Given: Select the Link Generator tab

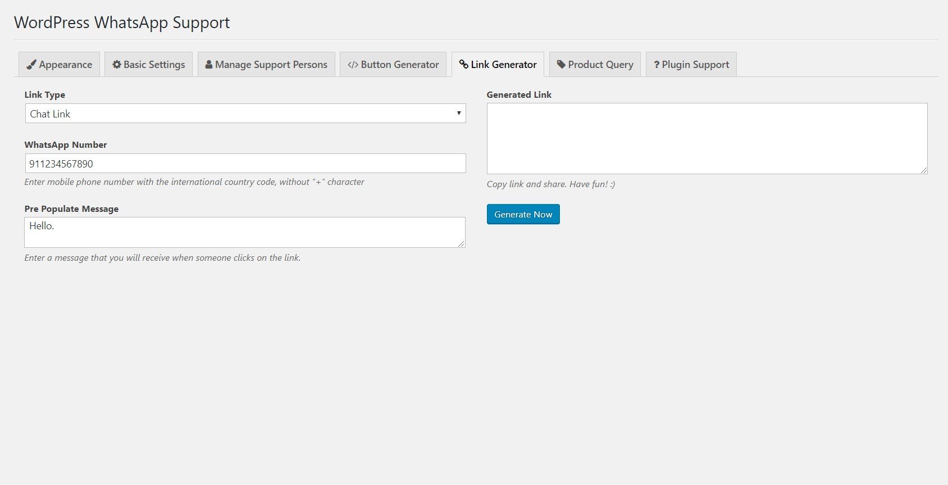Looking at the screenshot, I should point(498,65).
